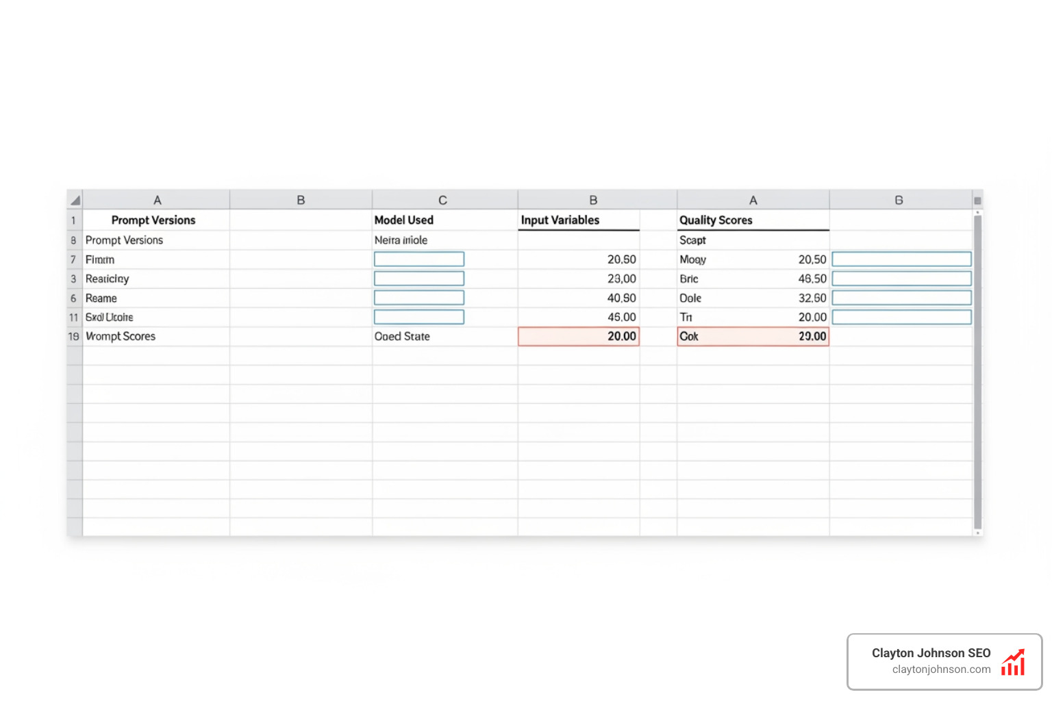1052x701 pixels.
Task: Select the red highlighted Cok 29.00 cell
Action: [x=753, y=336]
